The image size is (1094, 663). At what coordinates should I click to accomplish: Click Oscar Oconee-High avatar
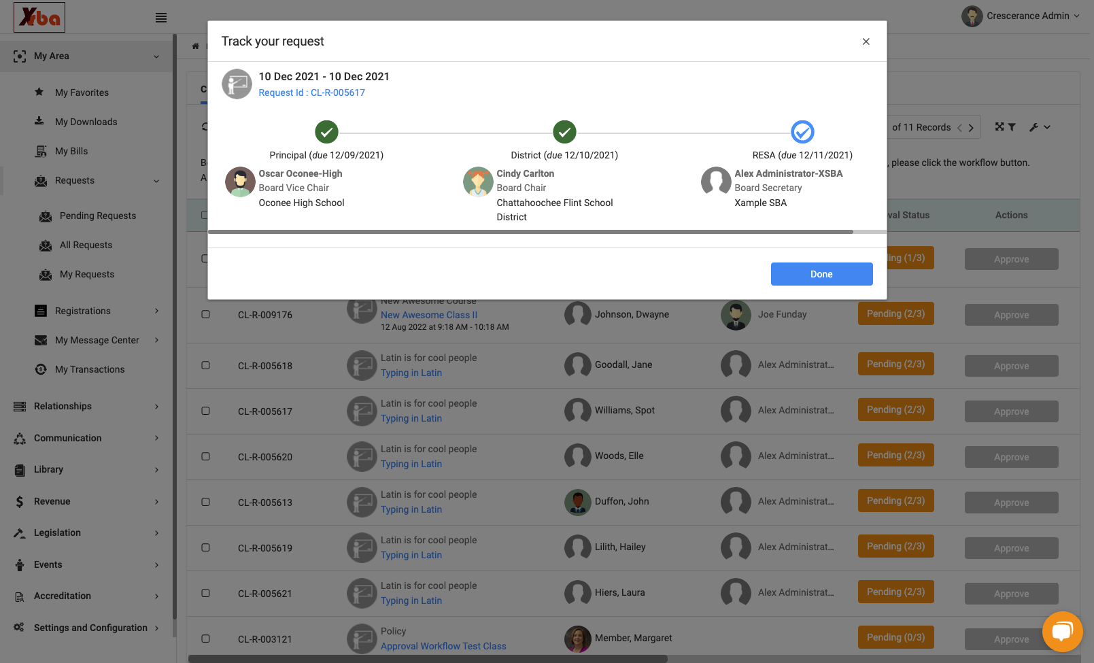click(240, 182)
